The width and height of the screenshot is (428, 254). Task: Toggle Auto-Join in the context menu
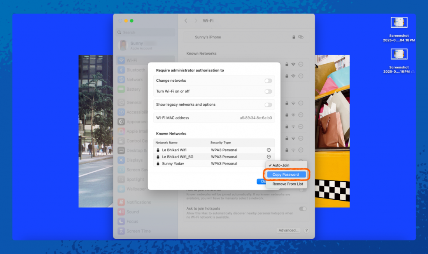(x=281, y=165)
